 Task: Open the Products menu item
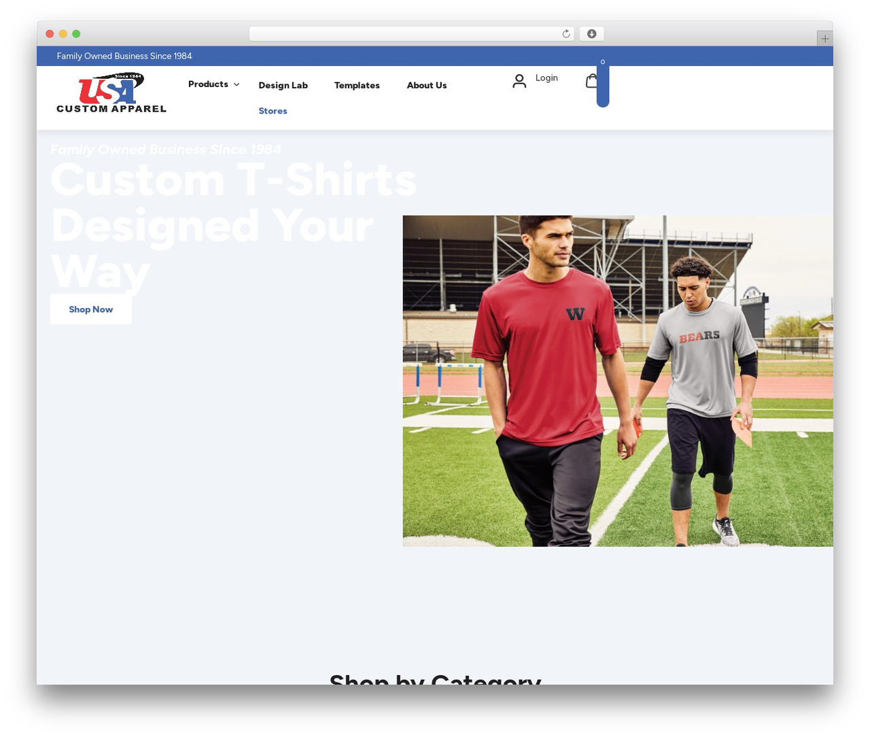click(208, 84)
